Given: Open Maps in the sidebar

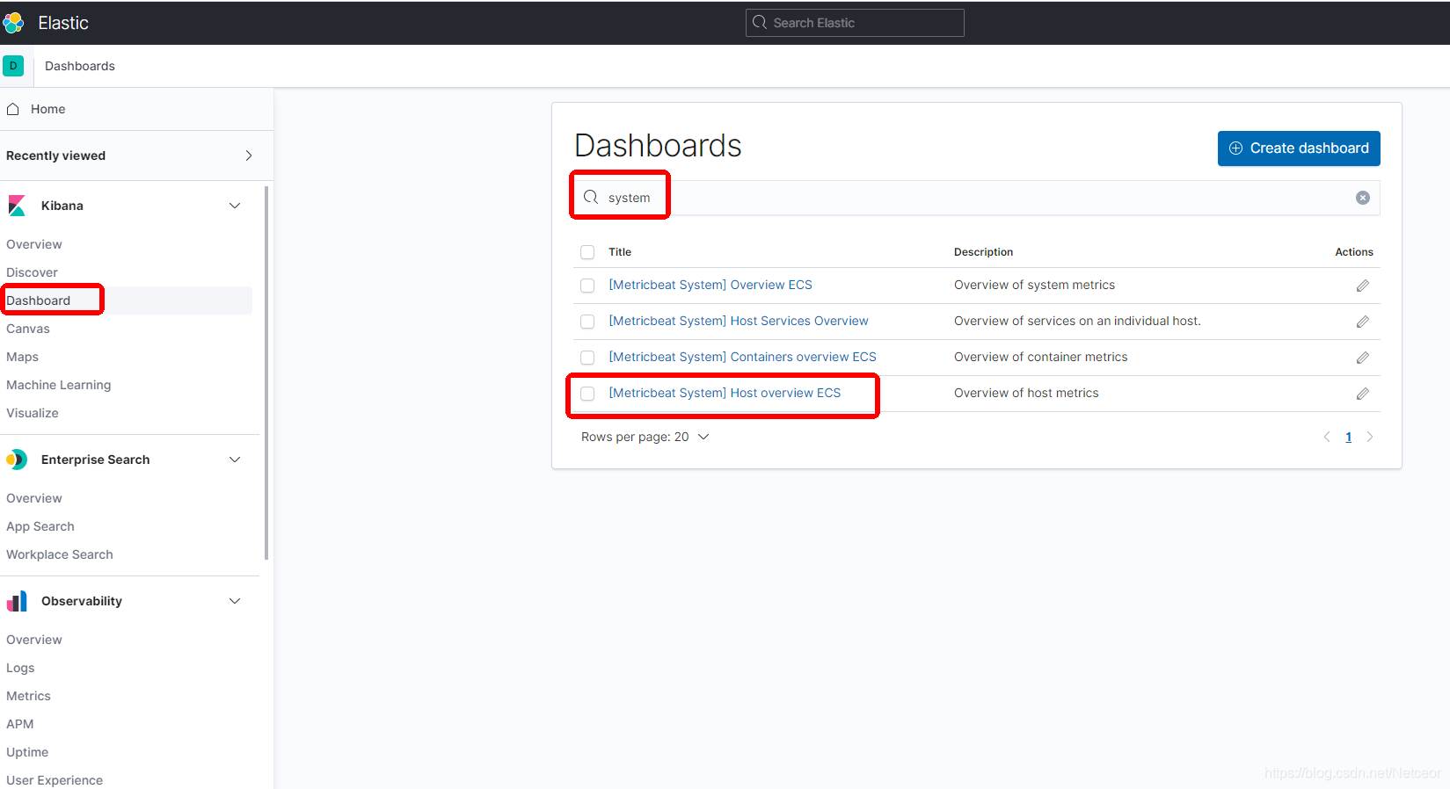Looking at the screenshot, I should 23,357.
